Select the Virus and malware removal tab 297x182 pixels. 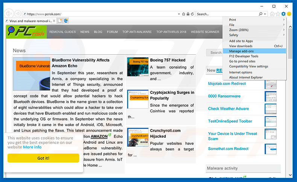pyautogui.click(x=30, y=21)
